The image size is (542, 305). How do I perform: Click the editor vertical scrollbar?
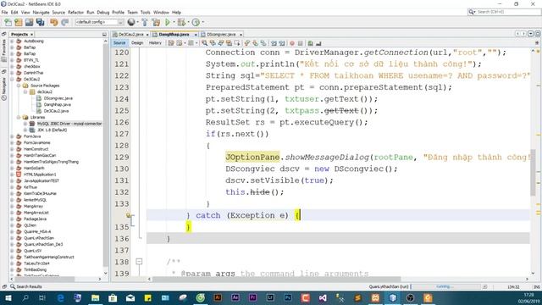(x=533, y=173)
